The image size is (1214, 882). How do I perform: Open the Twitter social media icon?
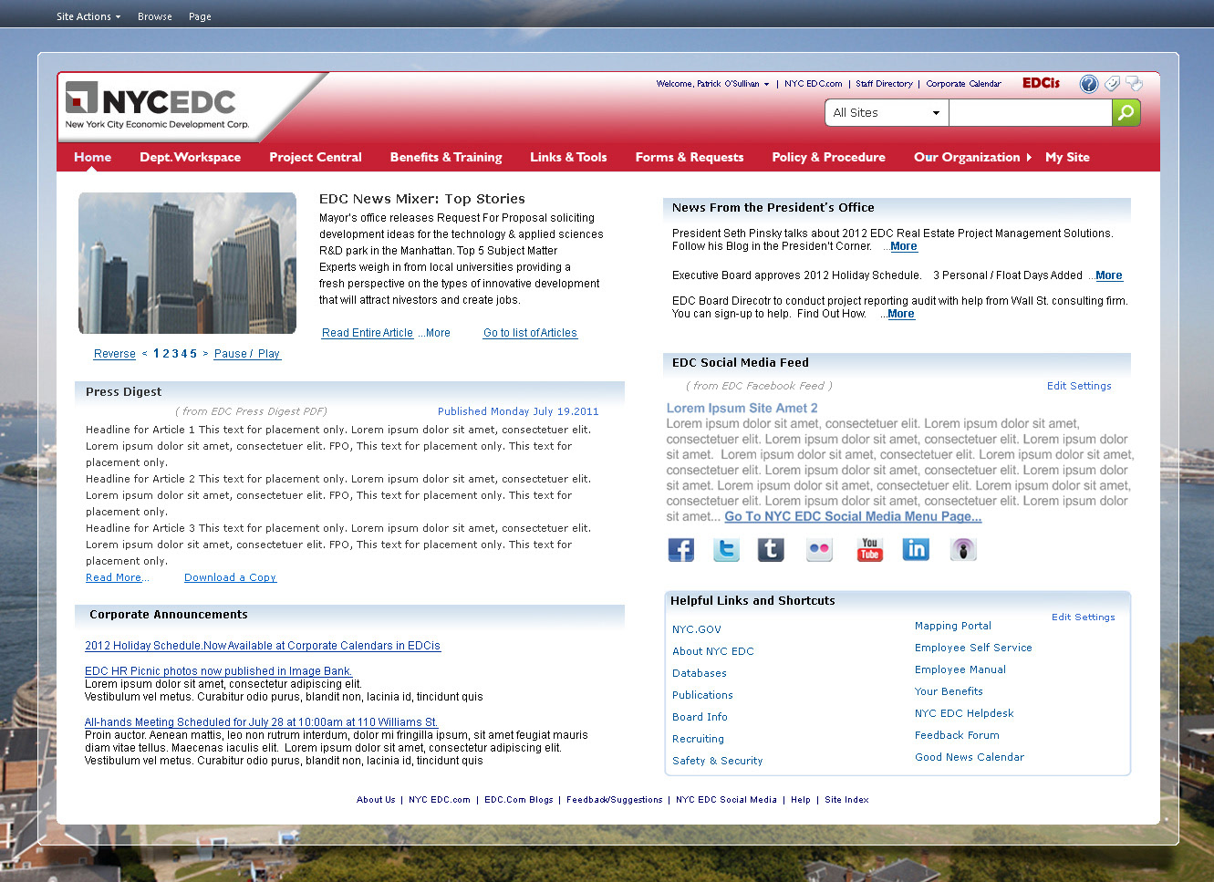[x=726, y=549]
